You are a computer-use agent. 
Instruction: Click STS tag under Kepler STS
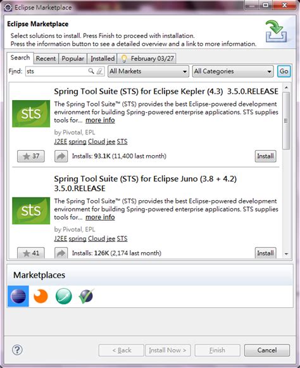pyautogui.click(x=122, y=141)
